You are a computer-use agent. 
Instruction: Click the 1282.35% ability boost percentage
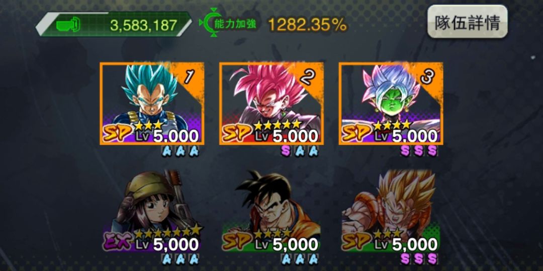coord(307,24)
